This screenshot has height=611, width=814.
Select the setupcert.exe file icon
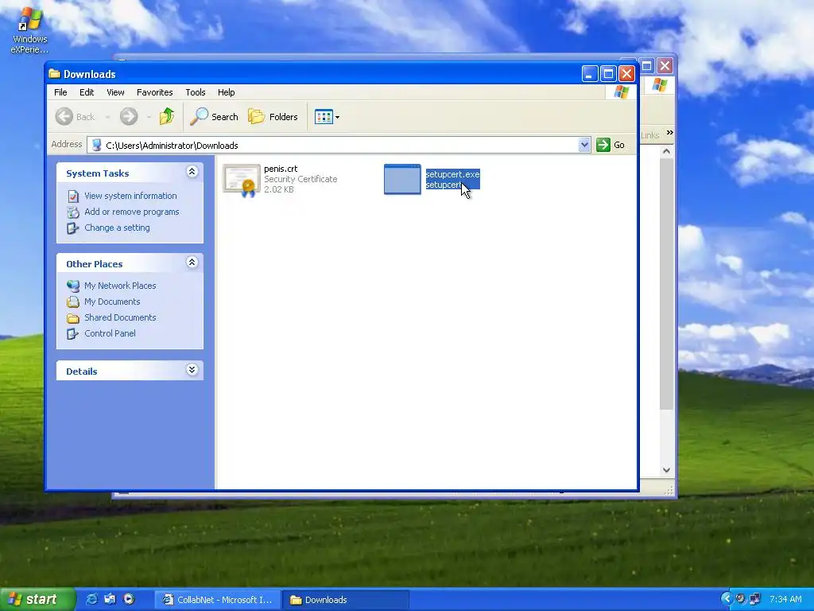click(402, 179)
